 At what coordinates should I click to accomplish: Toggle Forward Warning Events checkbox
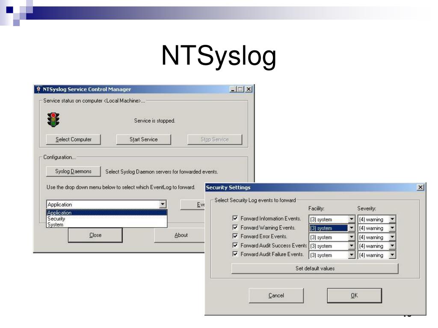(235, 227)
